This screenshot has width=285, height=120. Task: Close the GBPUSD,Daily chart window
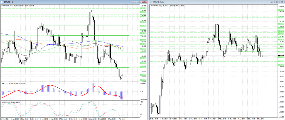tap(282, 2)
